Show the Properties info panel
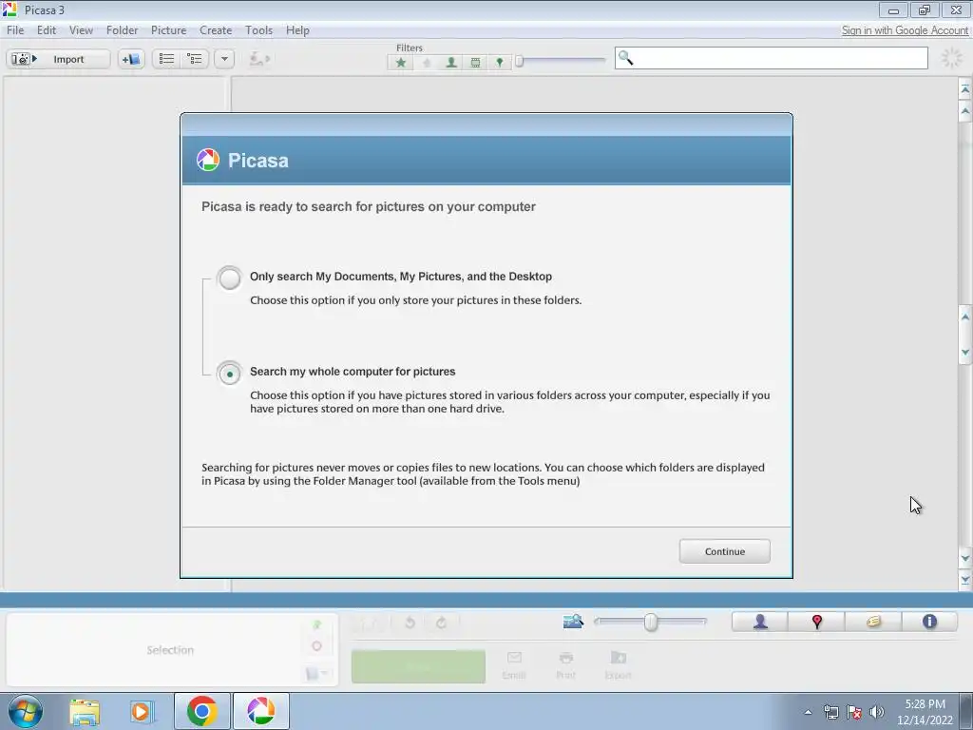 pyautogui.click(x=929, y=622)
